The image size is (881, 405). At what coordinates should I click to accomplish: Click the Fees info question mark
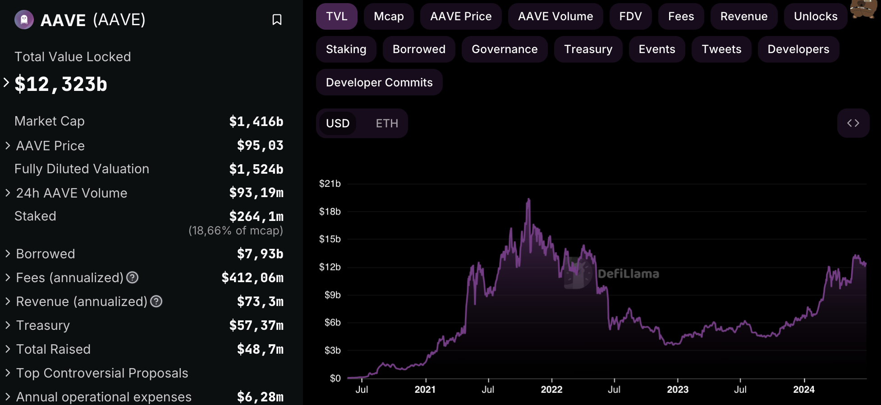133,278
